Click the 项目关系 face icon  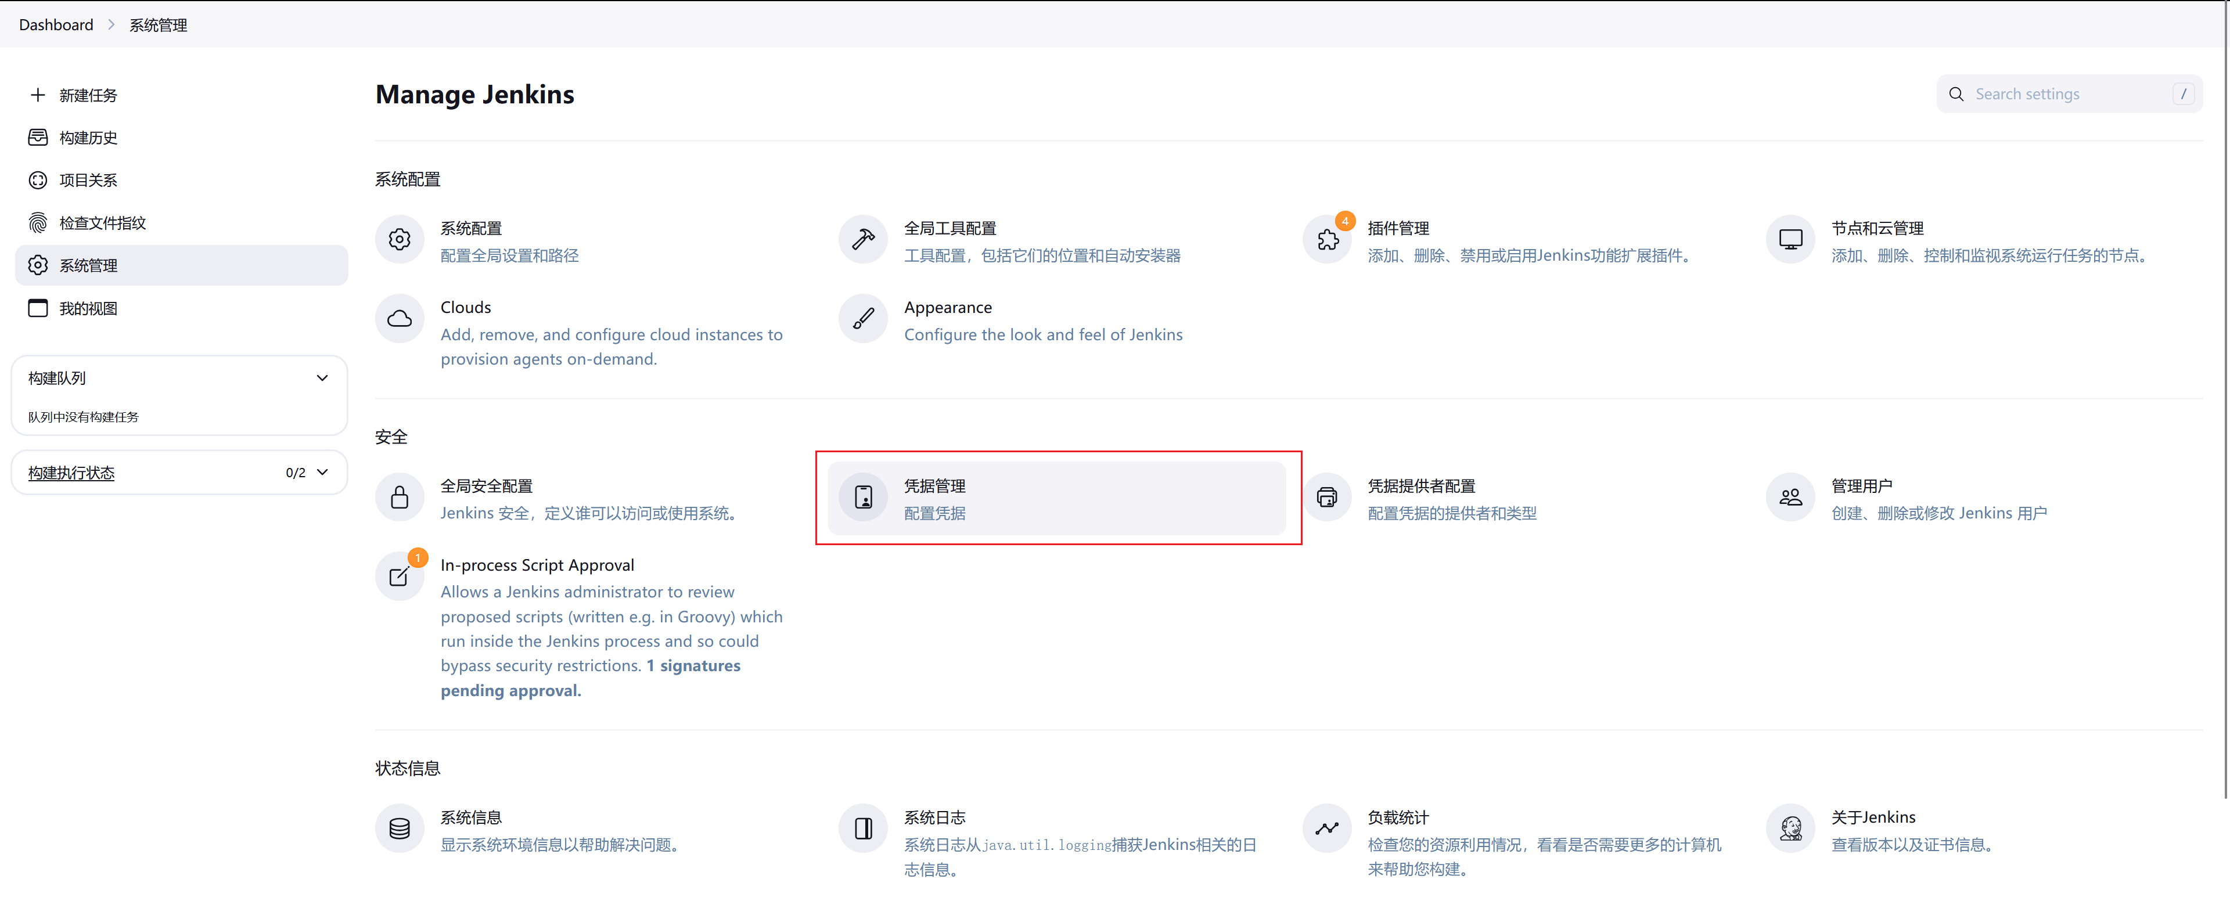click(x=37, y=180)
